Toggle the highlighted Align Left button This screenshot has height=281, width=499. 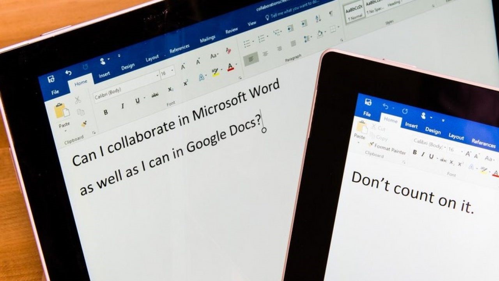coord(251,59)
